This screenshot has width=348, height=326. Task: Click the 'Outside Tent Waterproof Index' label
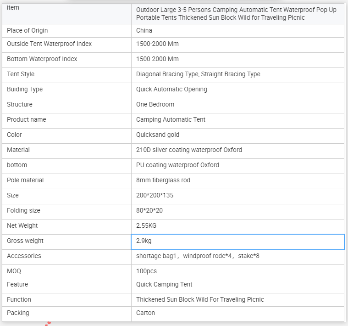[49, 44]
